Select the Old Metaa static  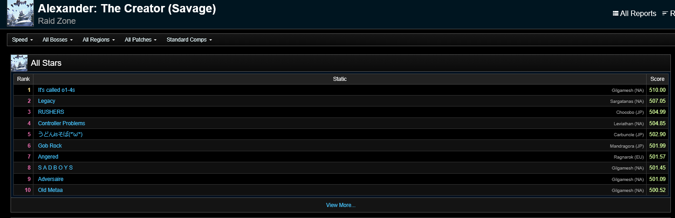click(50, 190)
